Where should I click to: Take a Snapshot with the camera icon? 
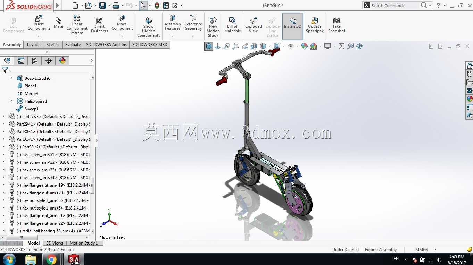pos(337,25)
